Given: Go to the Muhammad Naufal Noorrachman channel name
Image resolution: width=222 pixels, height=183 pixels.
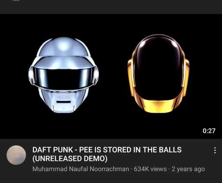Looking at the screenshot, I should (x=81, y=169).
